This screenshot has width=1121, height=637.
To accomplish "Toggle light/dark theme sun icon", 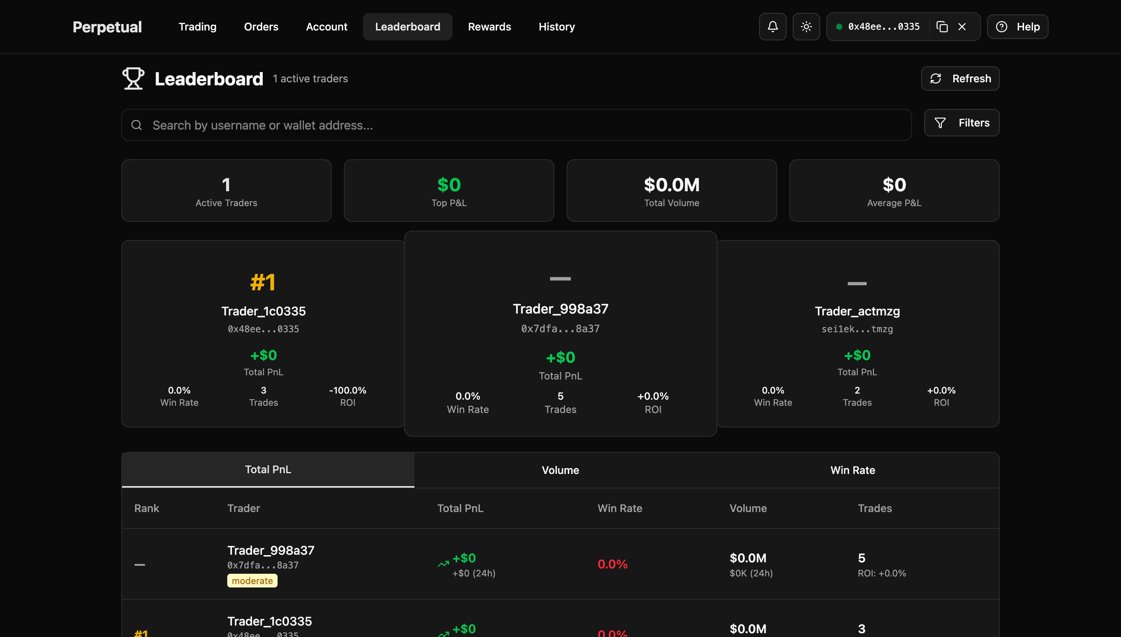I will coord(806,27).
